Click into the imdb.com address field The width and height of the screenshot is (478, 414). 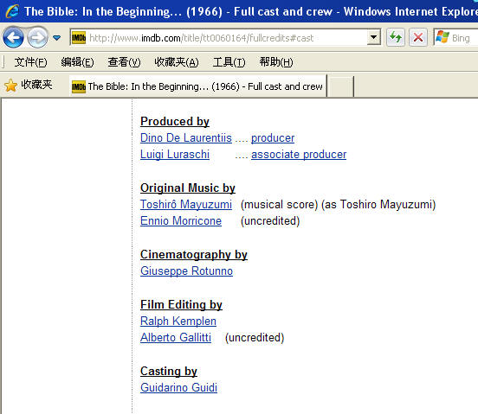pyautogui.click(x=226, y=38)
